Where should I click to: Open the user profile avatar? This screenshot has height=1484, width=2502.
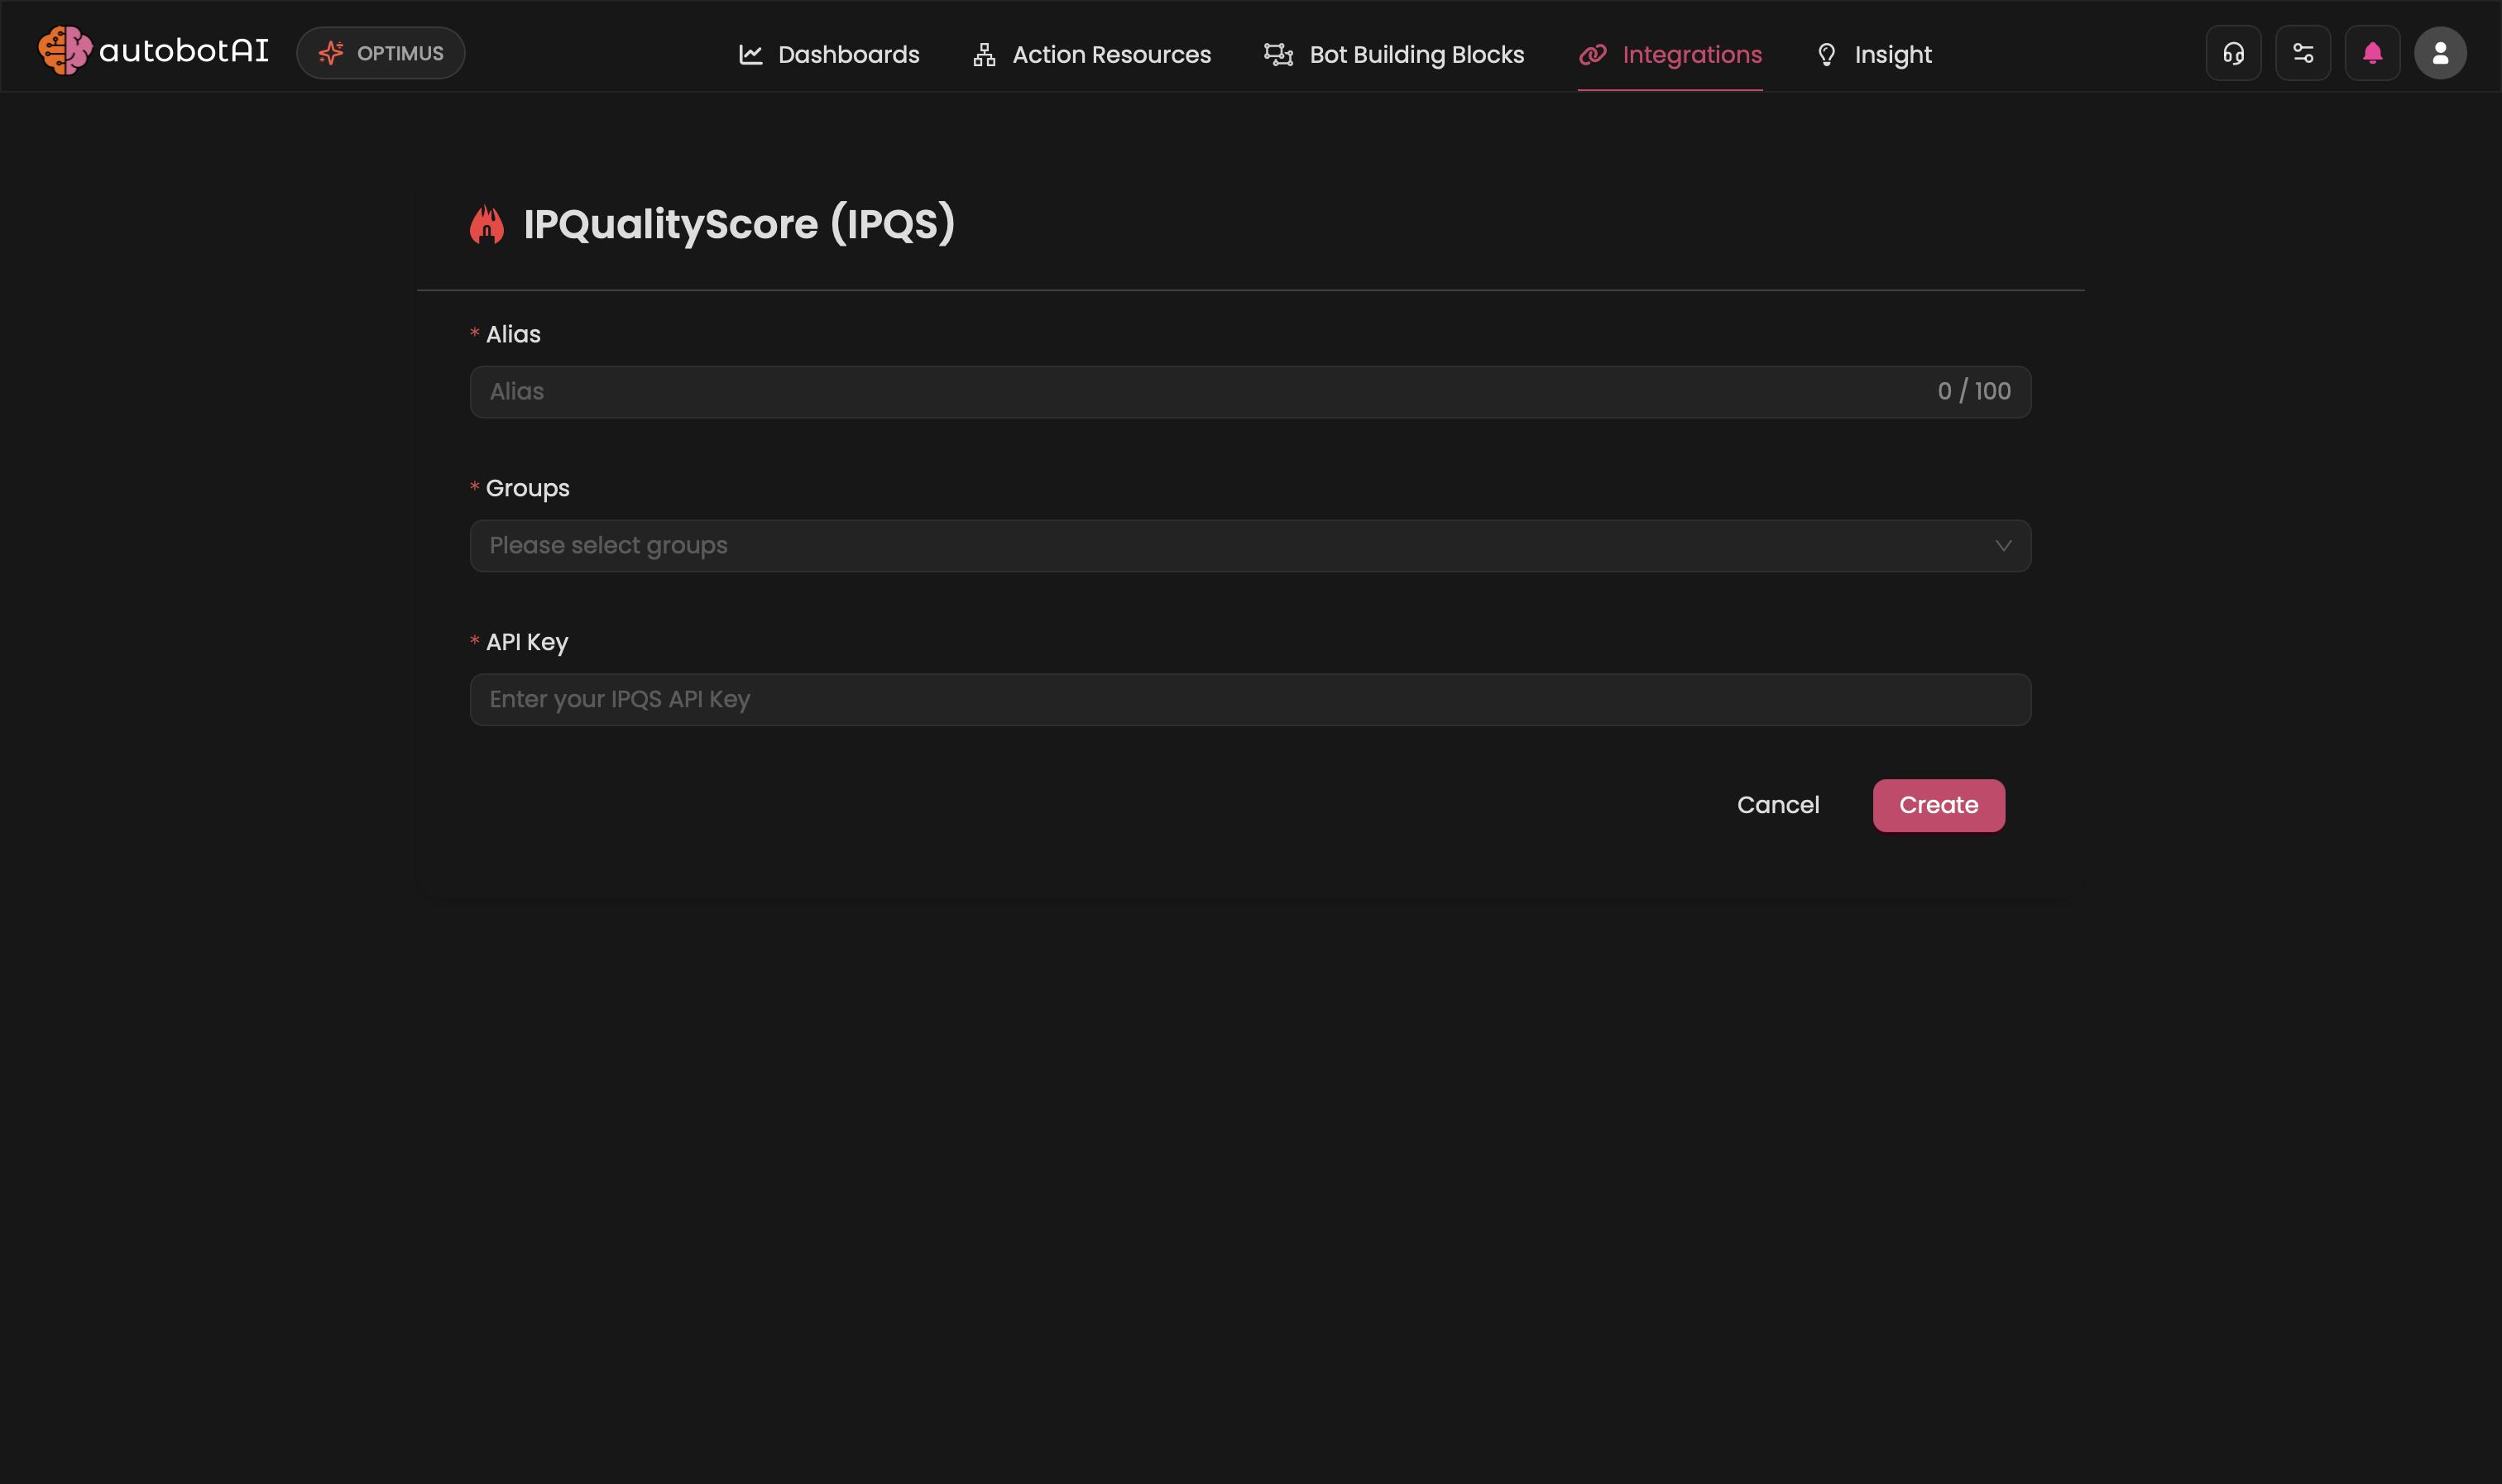click(x=2440, y=53)
